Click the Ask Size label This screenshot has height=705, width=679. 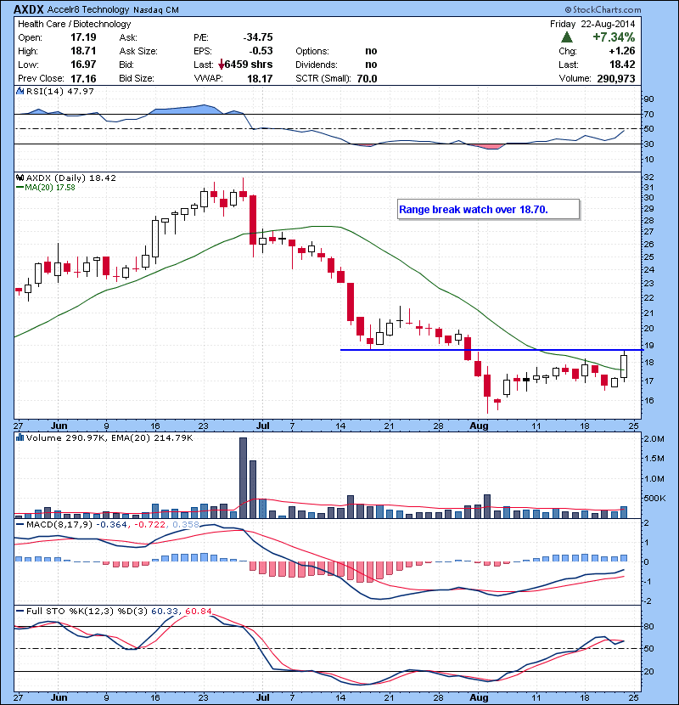tap(138, 51)
